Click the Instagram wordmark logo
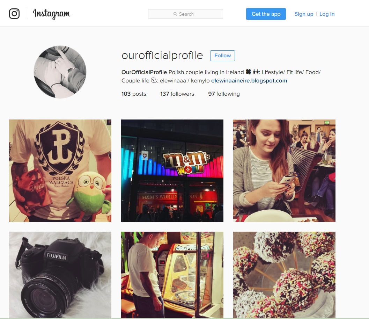Image resolution: width=369 pixels, height=319 pixels. point(52,14)
